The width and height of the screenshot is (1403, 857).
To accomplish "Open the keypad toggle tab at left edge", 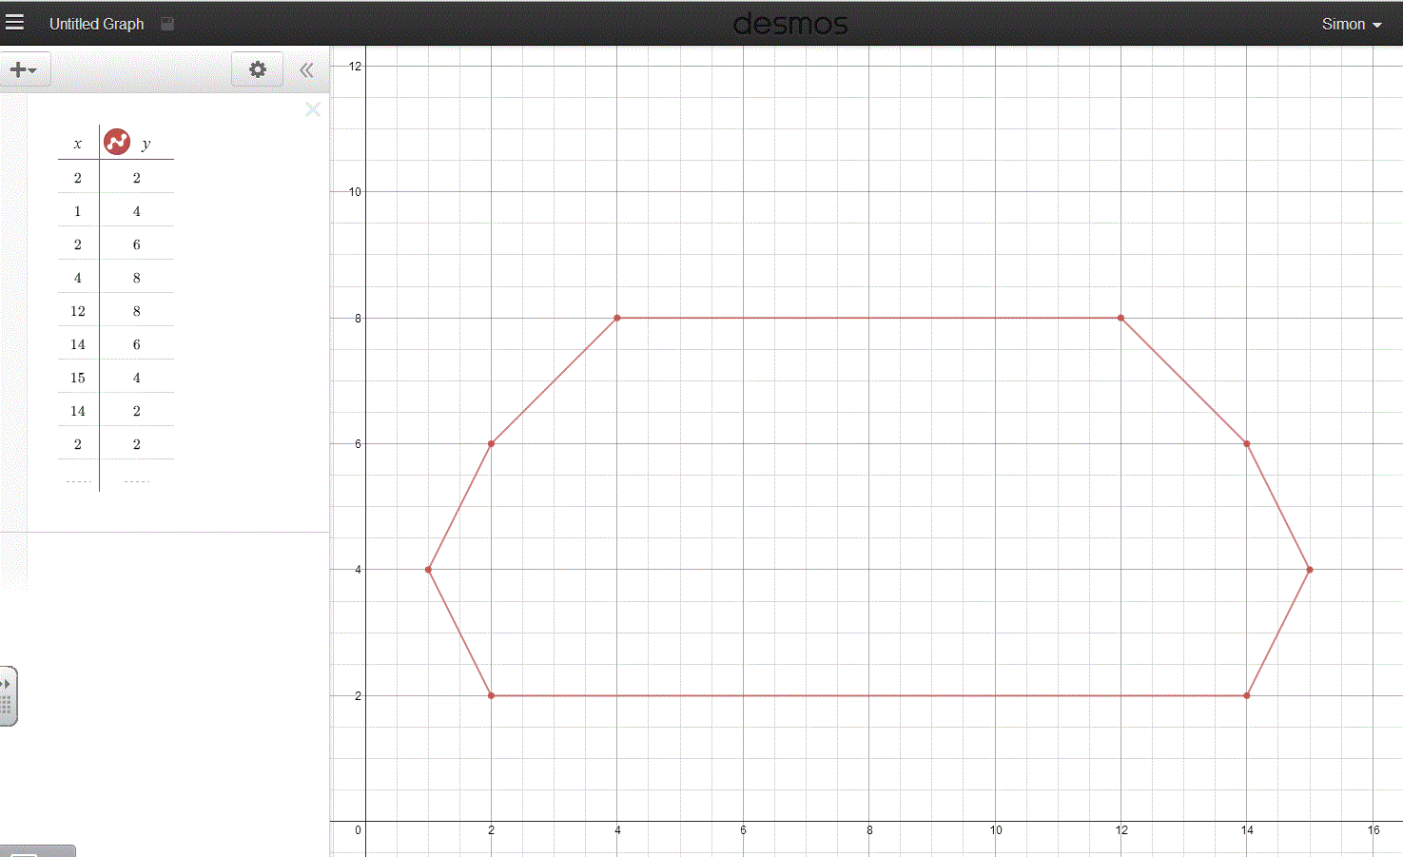I will click(x=8, y=696).
